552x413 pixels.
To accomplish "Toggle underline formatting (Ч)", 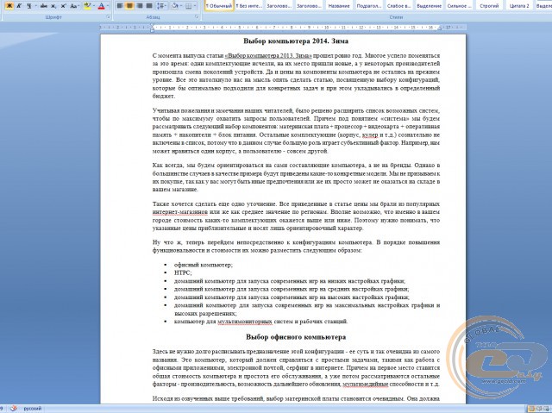I will 28,6.
